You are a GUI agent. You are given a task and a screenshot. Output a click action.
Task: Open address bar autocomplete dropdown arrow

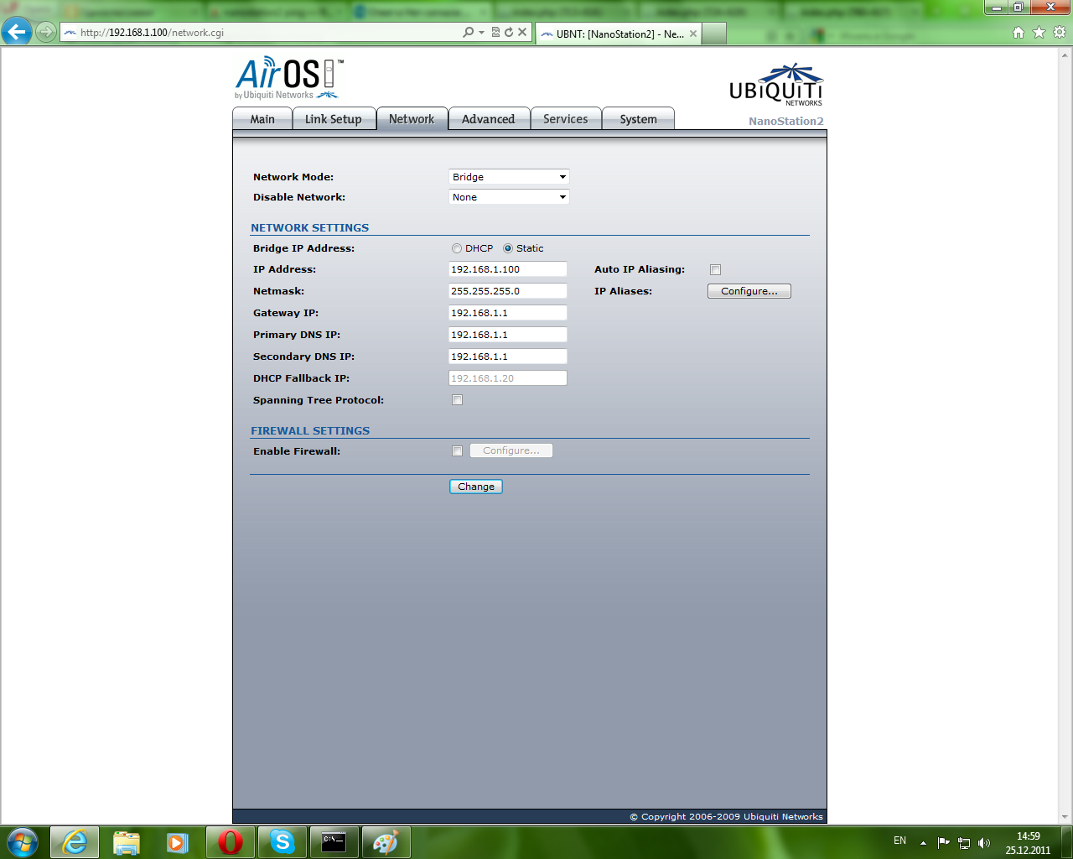pos(481,32)
